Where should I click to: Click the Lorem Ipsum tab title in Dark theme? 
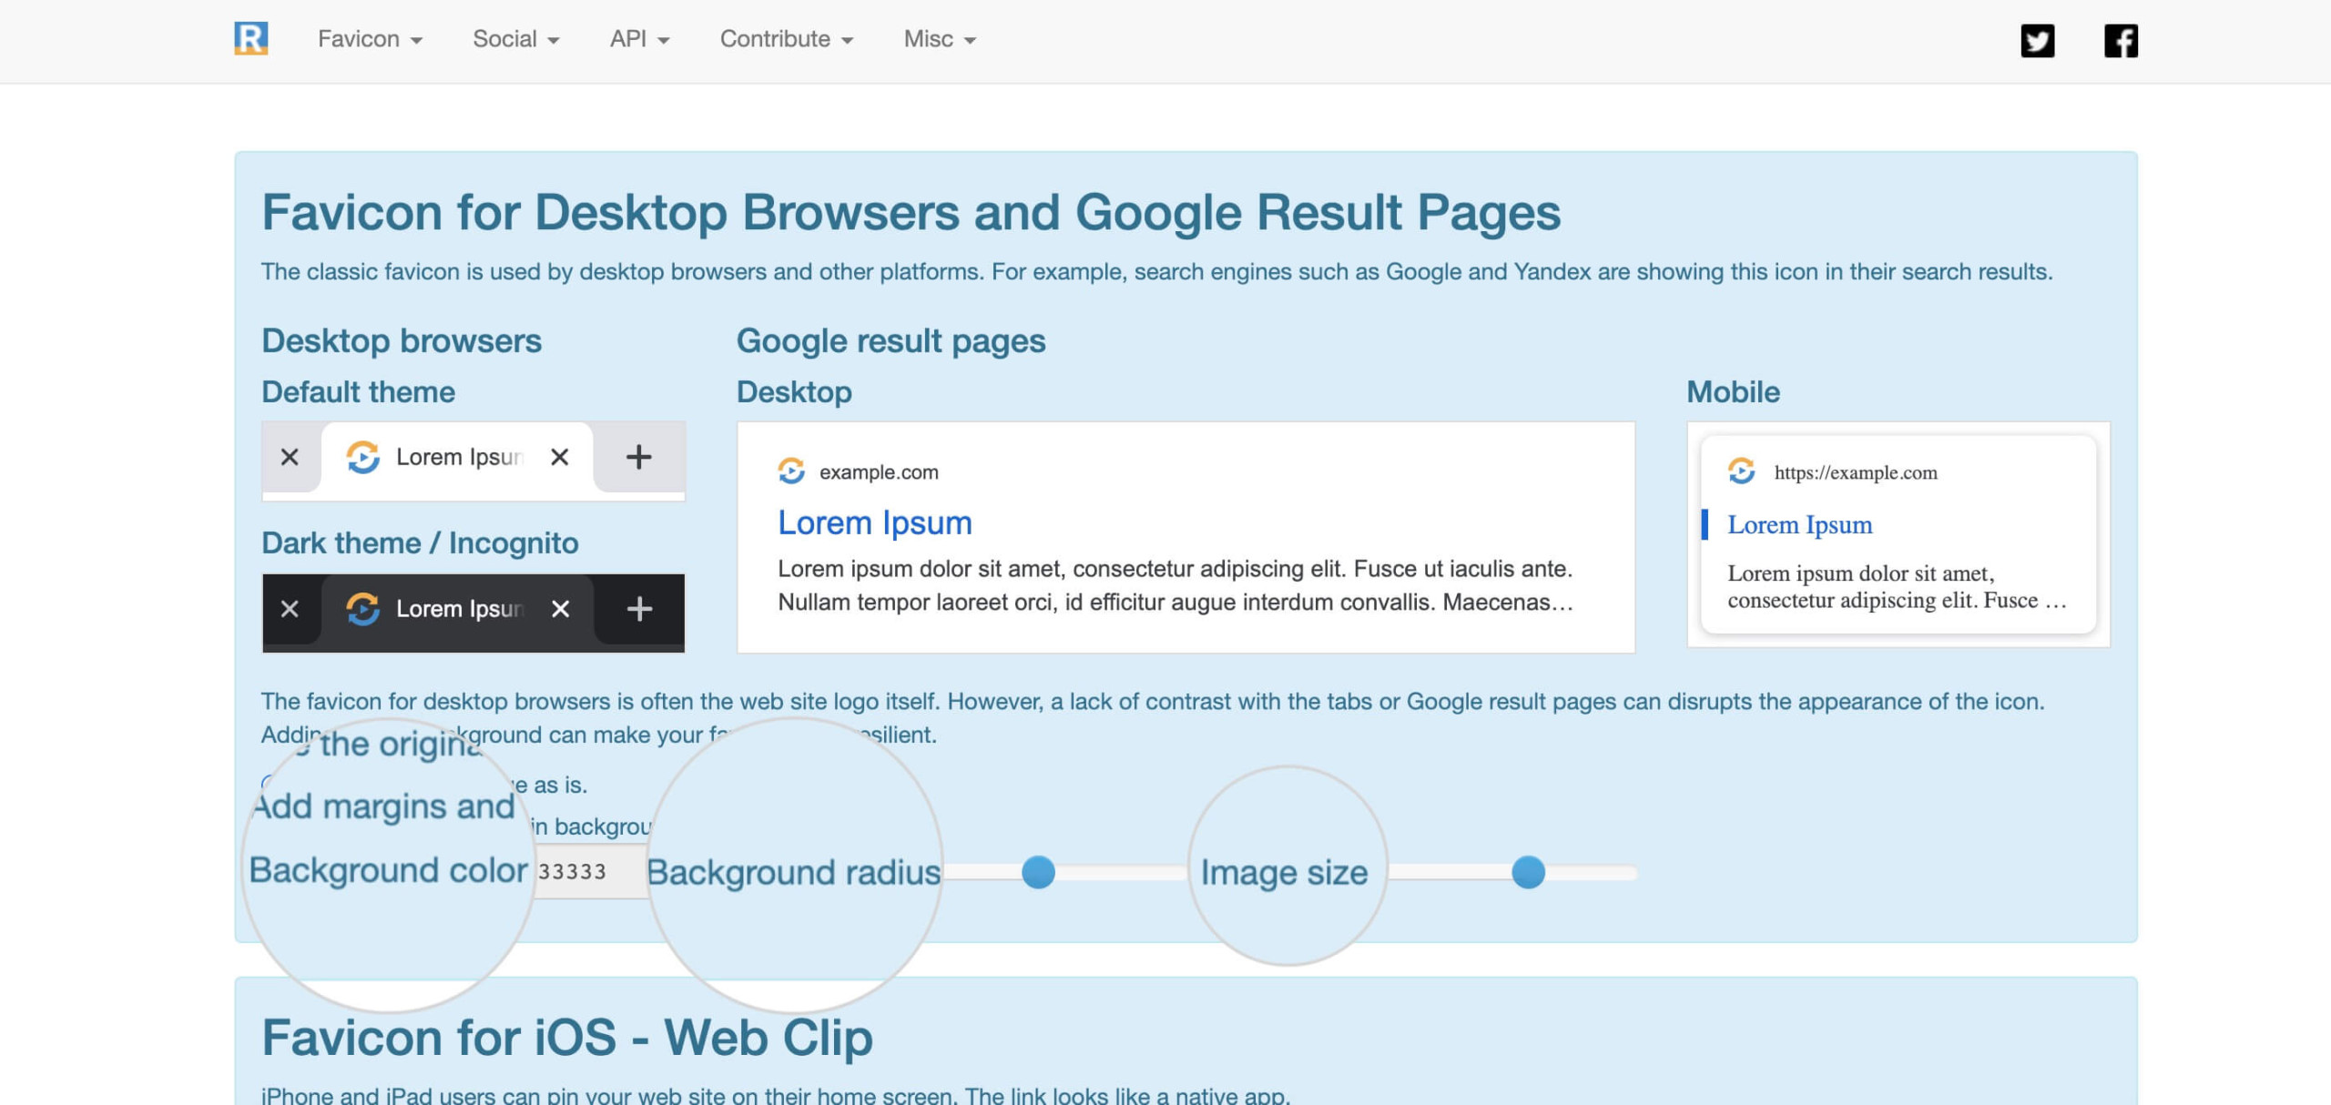pos(459,609)
